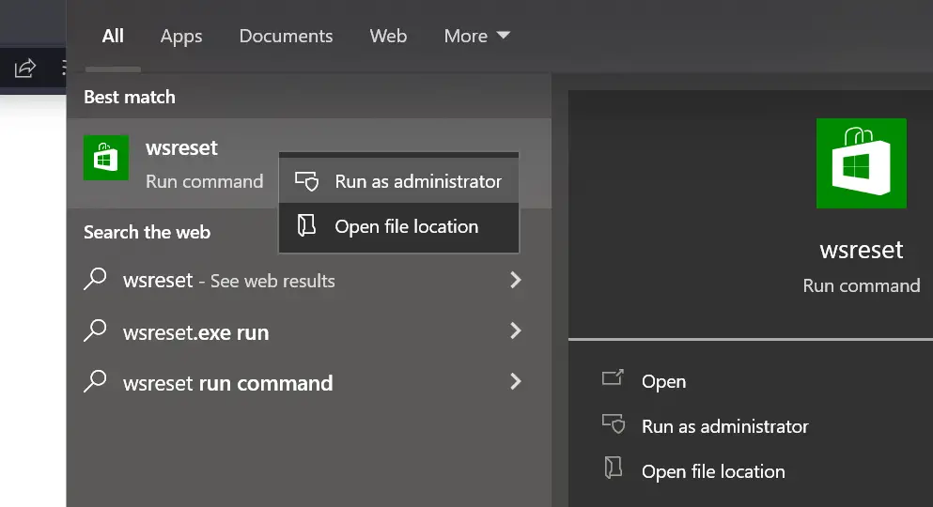Click the magnifier icon beside 'wsreset - See web results'
Image resolution: width=933 pixels, height=507 pixels.
[95, 280]
